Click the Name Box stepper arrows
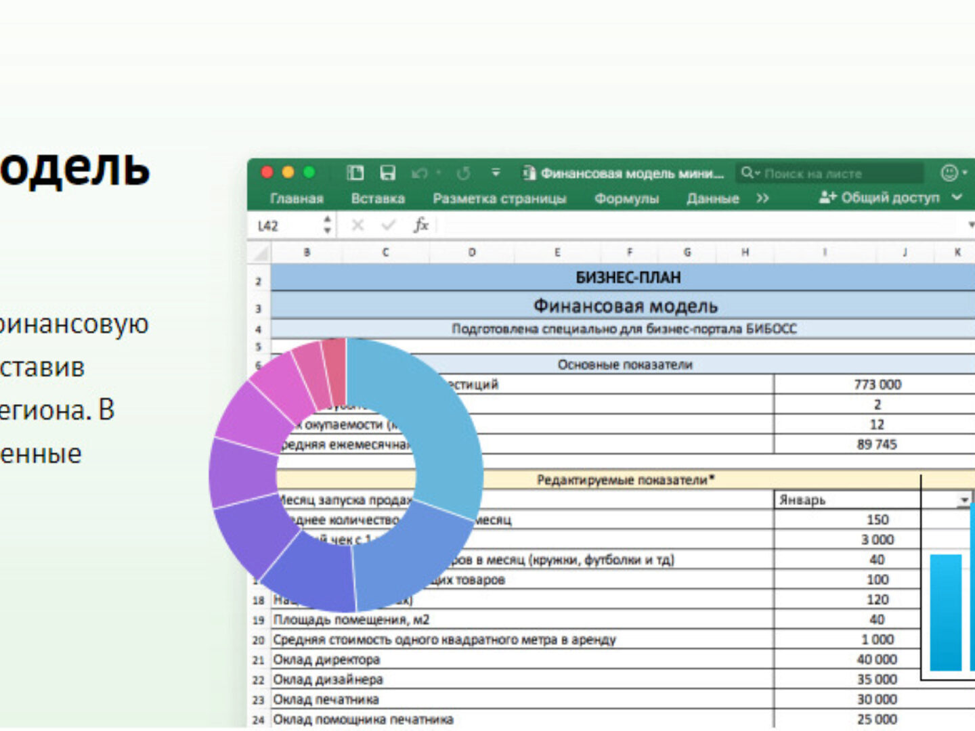Viewport: 975px width, 731px height. [328, 225]
